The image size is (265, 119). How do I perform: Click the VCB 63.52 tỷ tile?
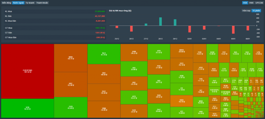click(x=28, y=108)
